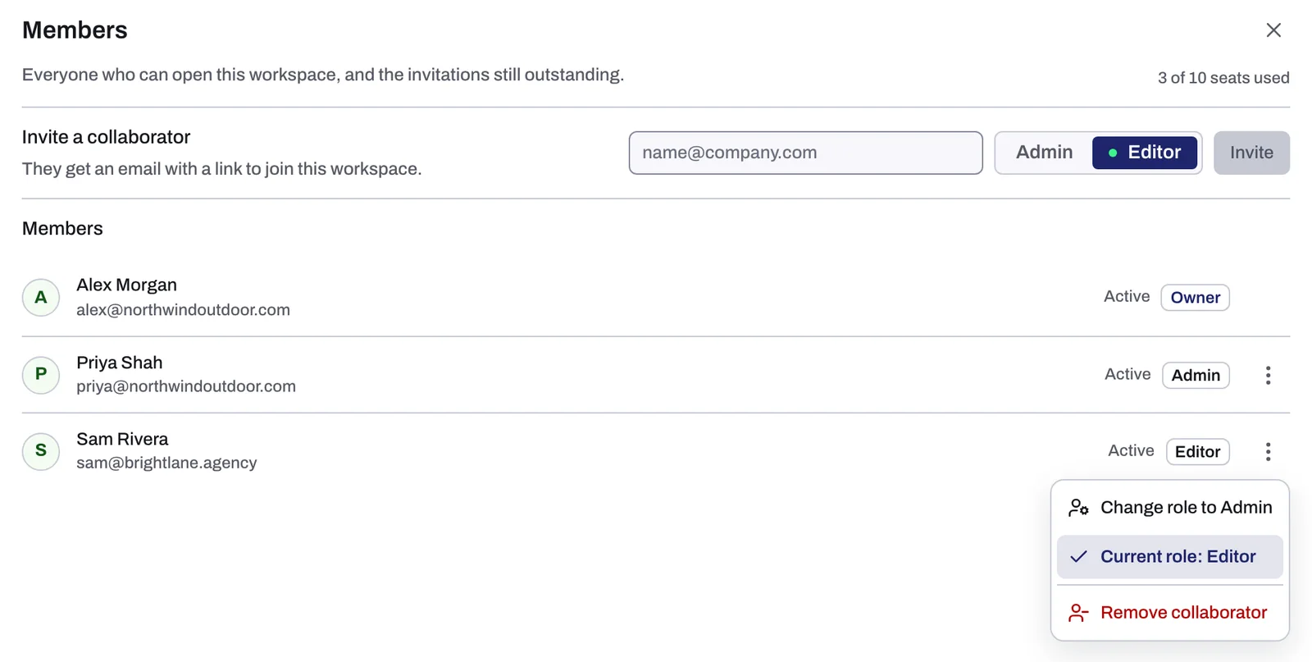Click the email field name@company.com
Viewport: 1312px width, 662px height.
pyautogui.click(x=805, y=153)
